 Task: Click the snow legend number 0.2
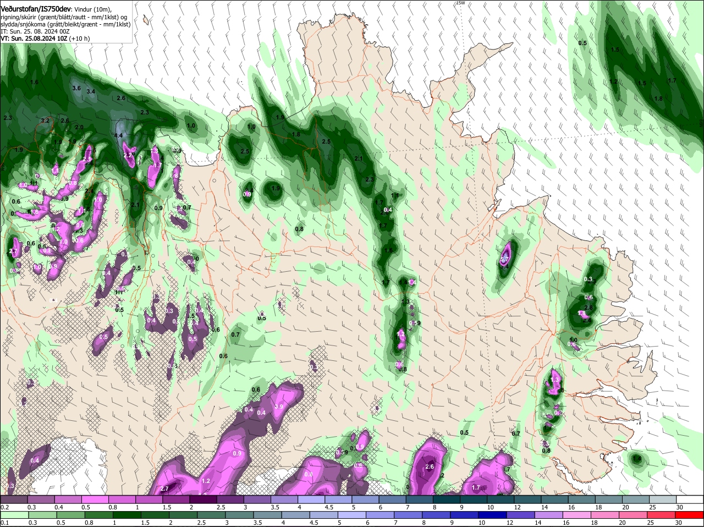click(x=4, y=507)
